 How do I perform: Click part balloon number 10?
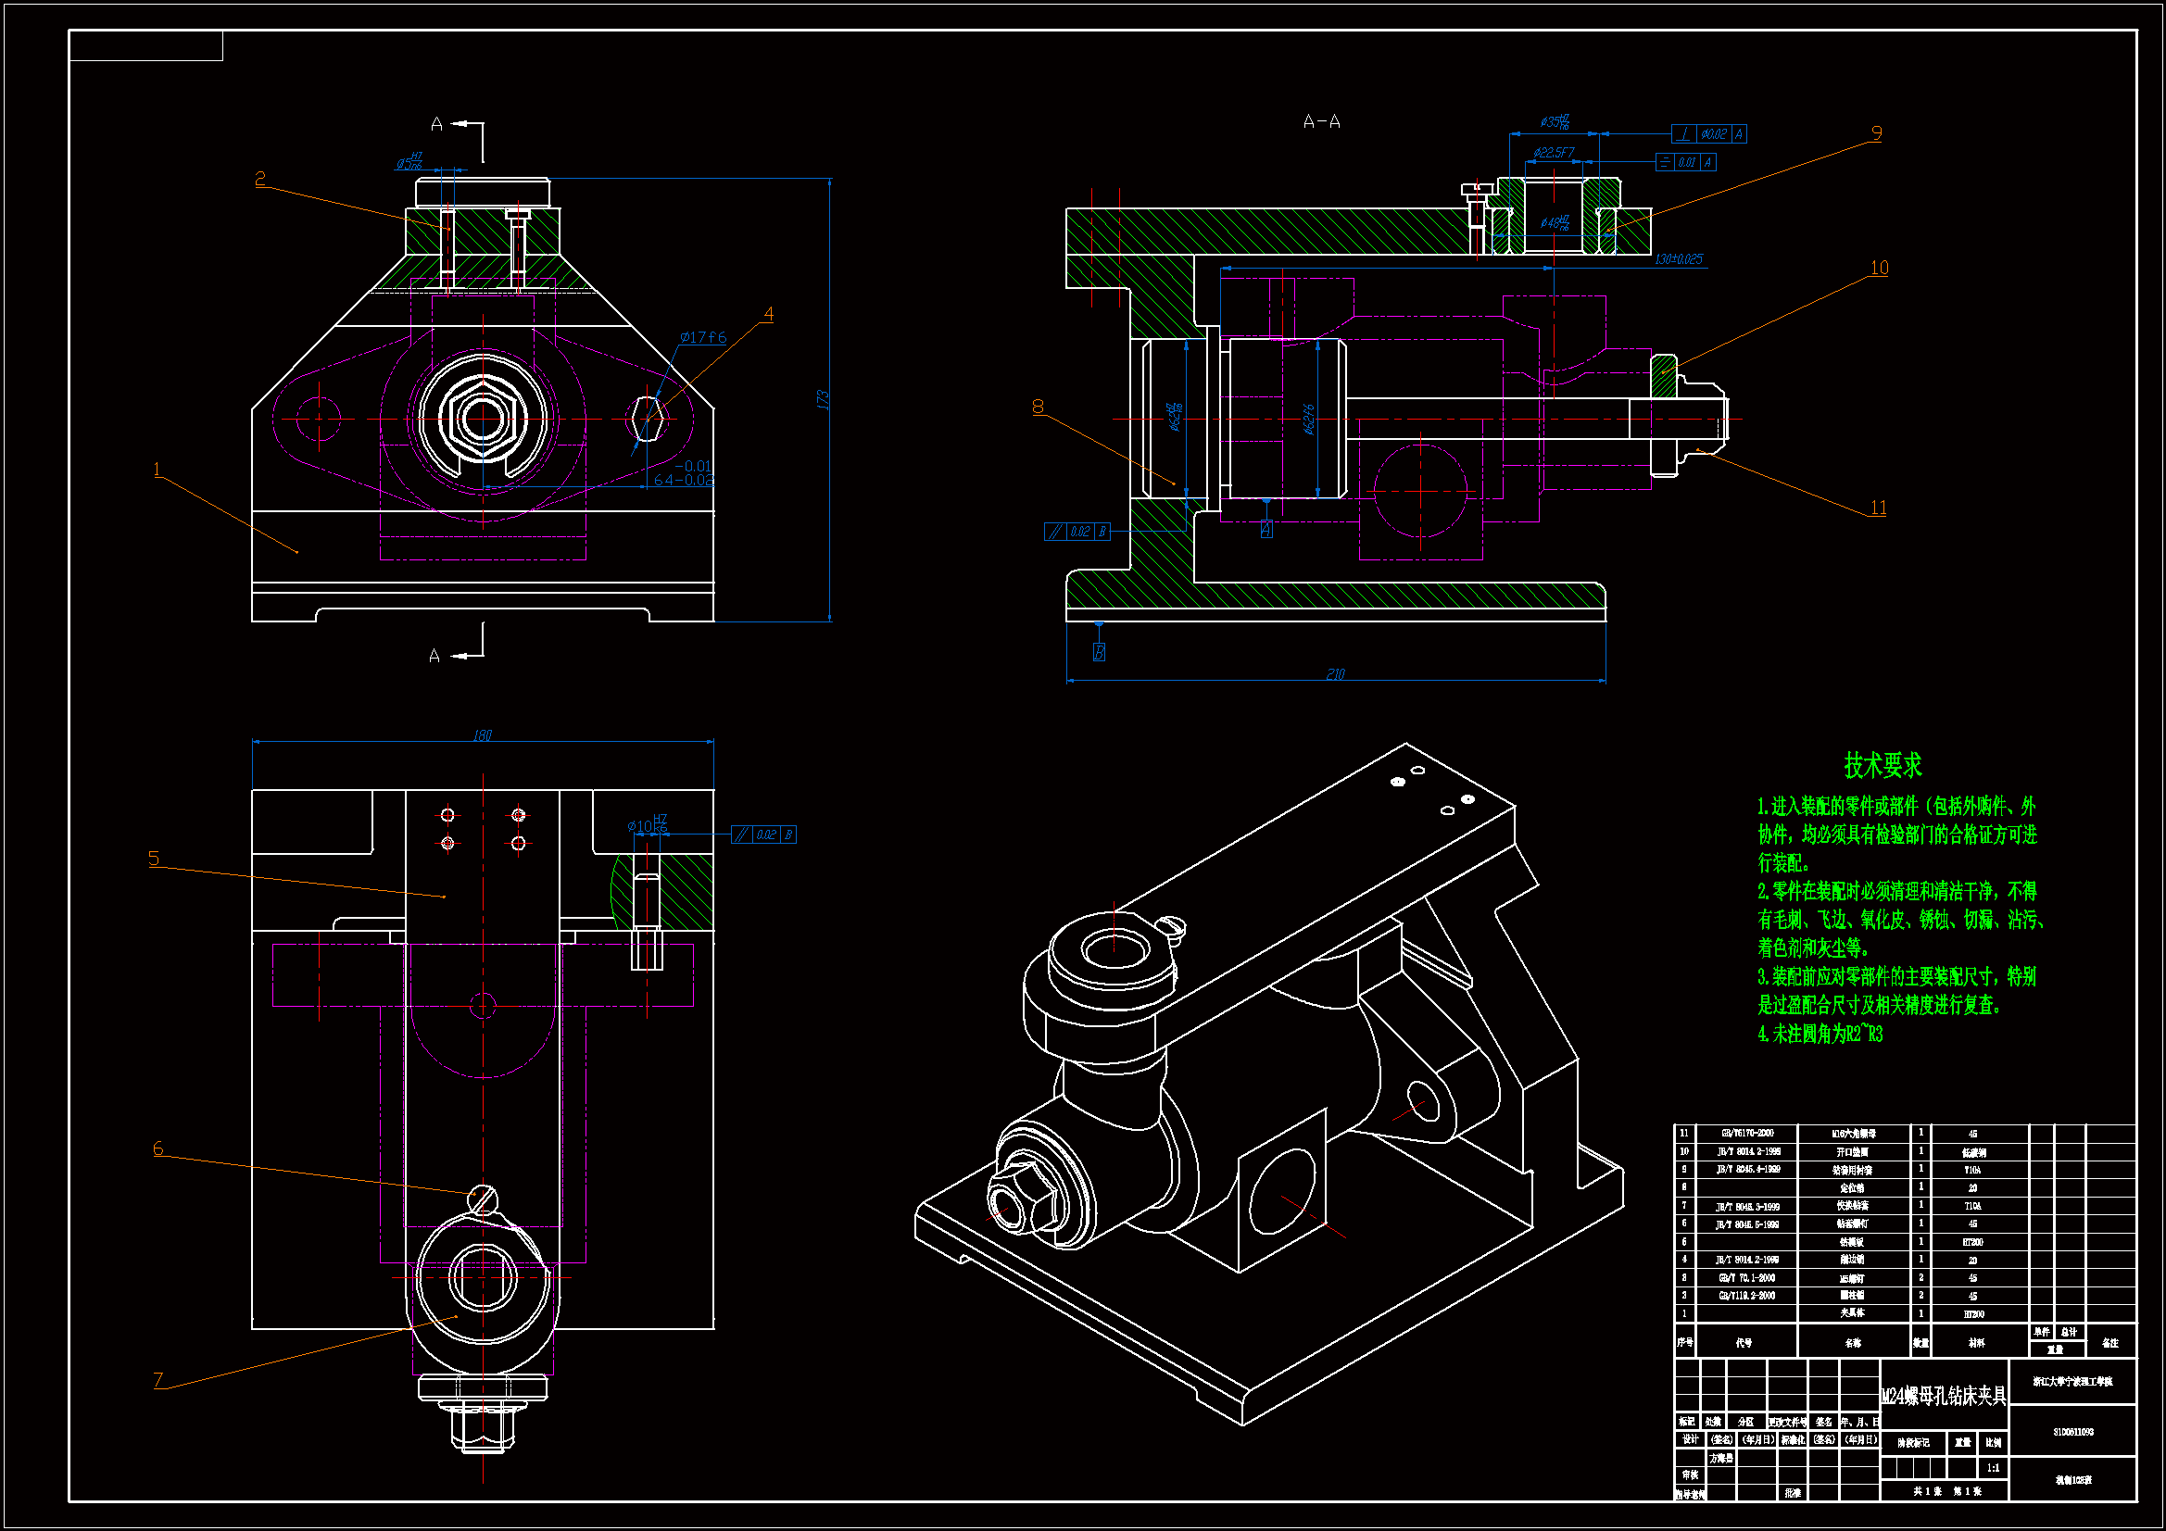[x=1879, y=268]
